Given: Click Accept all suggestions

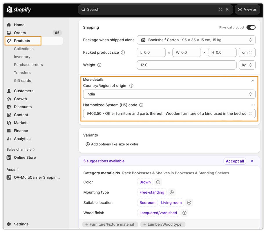Looking at the screenshot, I should pos(235,161).
